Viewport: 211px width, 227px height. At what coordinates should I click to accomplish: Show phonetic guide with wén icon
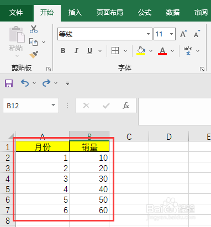pos(188,51)
